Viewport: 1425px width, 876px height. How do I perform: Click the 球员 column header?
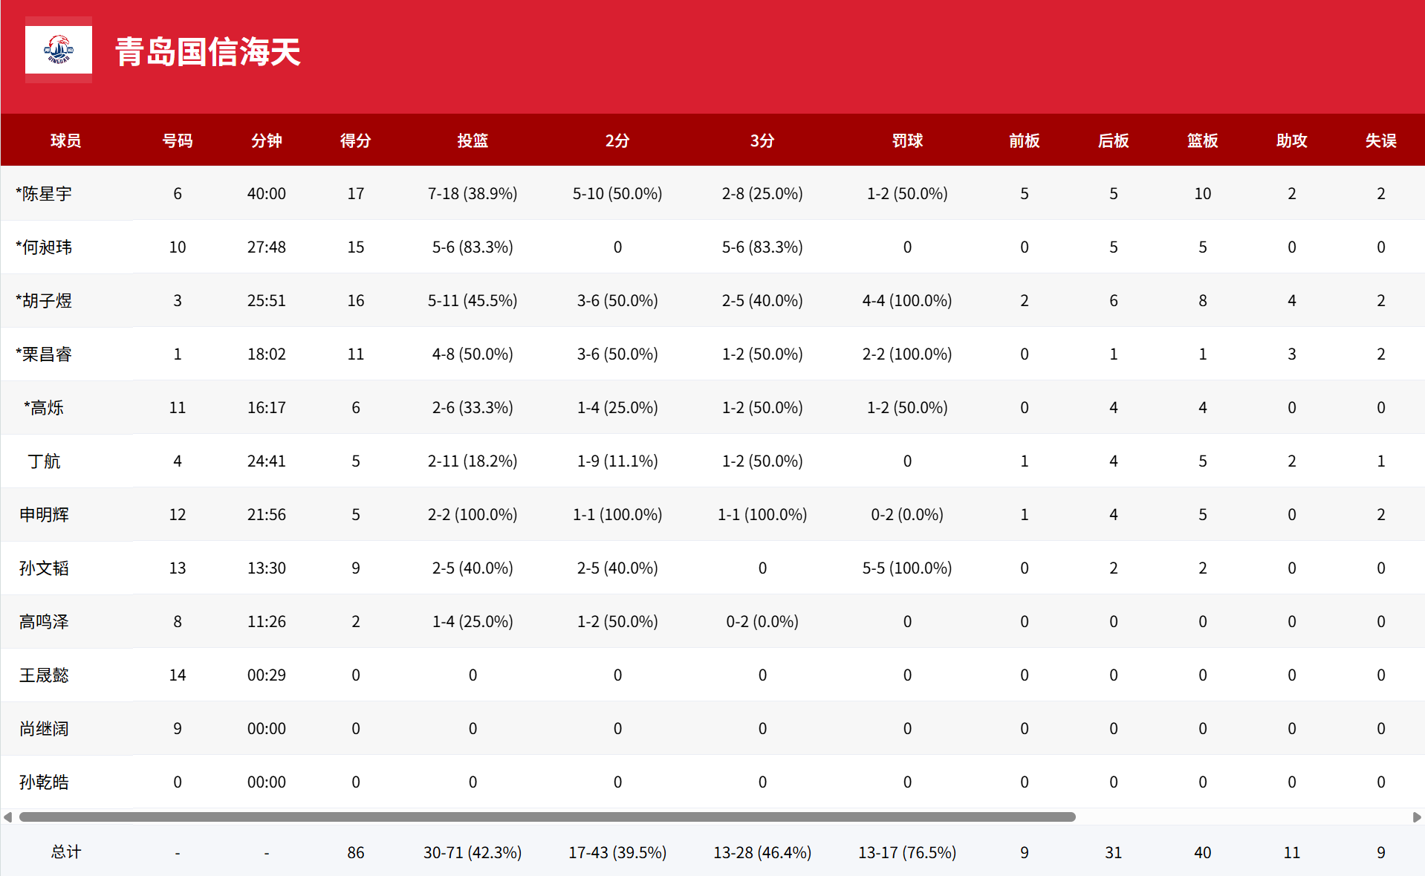click(x=66, y=140)
